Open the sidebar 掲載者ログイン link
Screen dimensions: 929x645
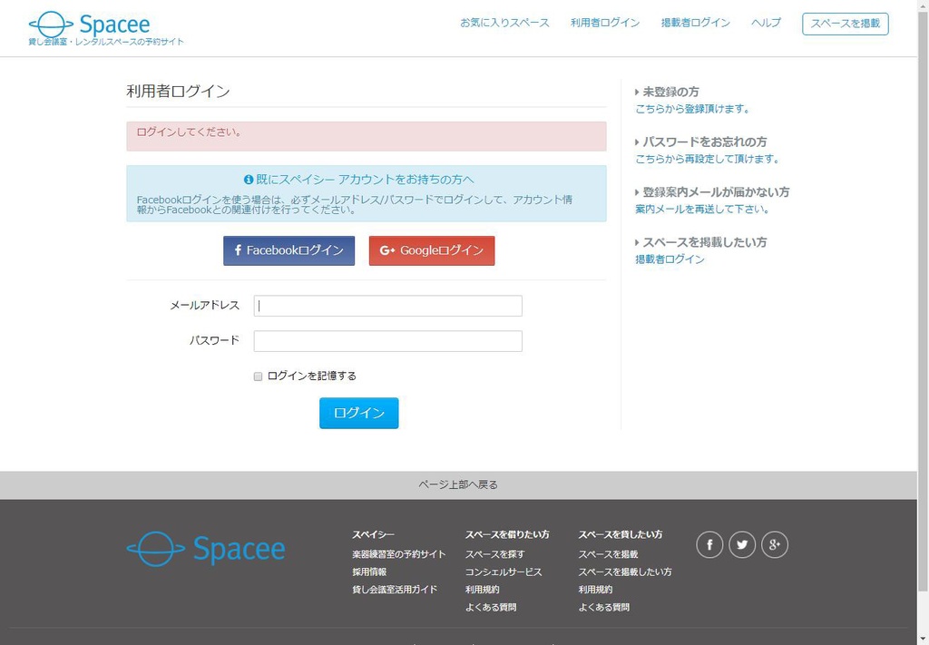click(670, 259)
